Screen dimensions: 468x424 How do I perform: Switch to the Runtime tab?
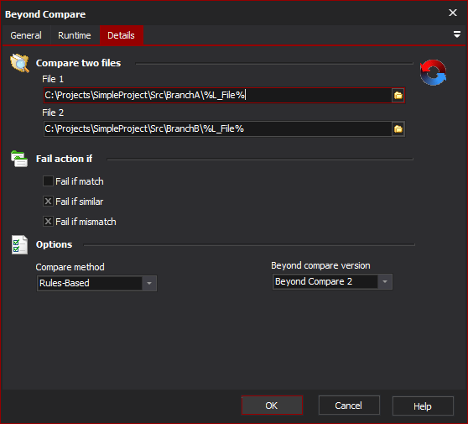point(75,35)
